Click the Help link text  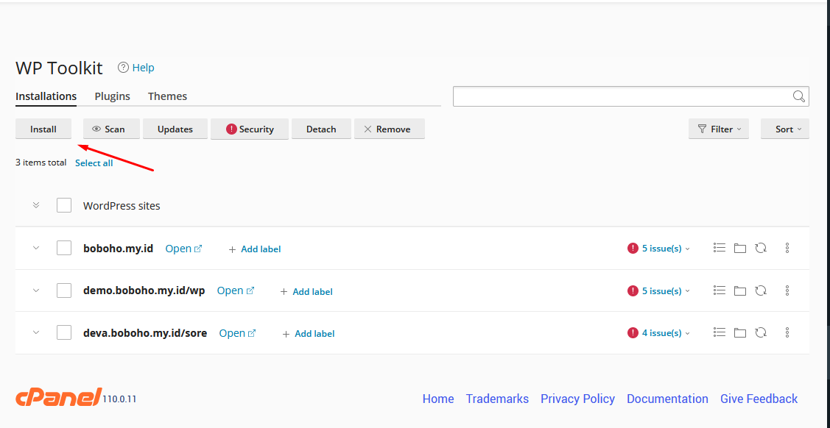pyautogui.click(x=144, y=68)
